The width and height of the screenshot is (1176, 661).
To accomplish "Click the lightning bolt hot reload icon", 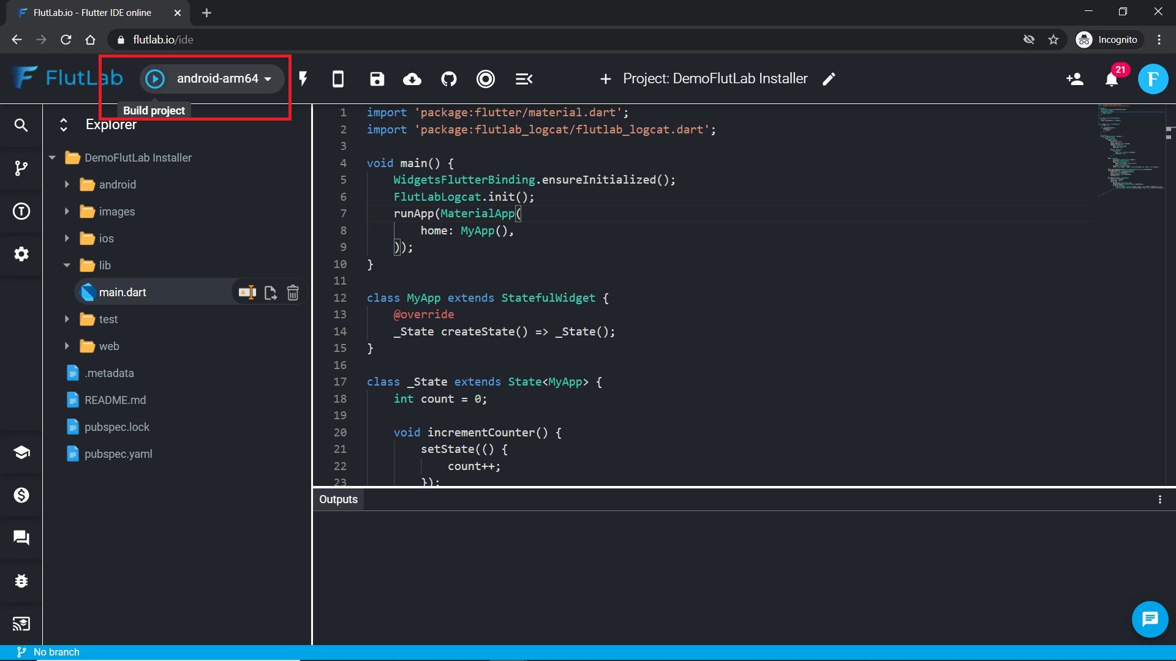I will 303,79.
